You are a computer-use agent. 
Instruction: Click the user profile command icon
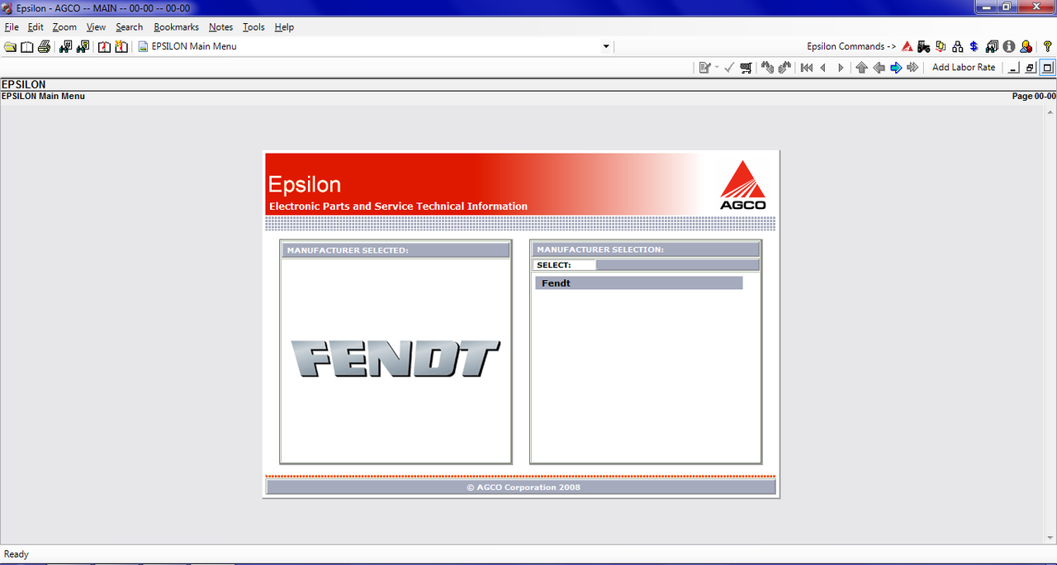(1026, 47)
